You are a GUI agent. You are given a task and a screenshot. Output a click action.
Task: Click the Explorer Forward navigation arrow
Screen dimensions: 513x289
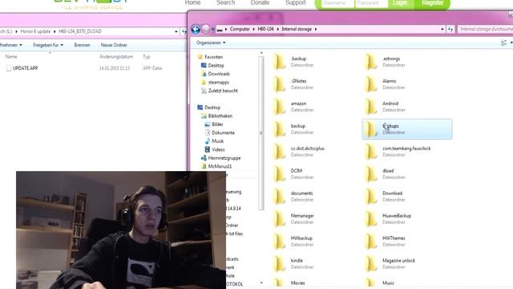tap(206, 29)
